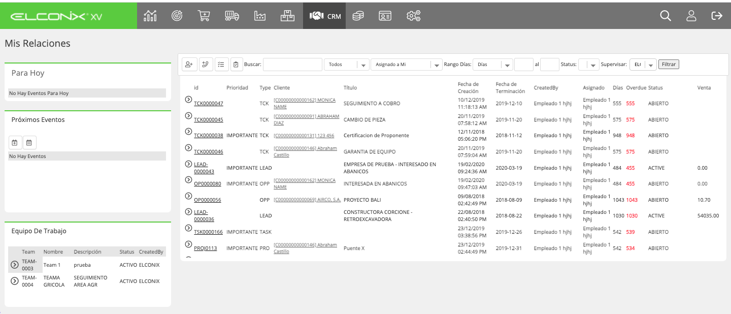
Task: Open the PROJ0113 project link
Action: coord(206,248)
